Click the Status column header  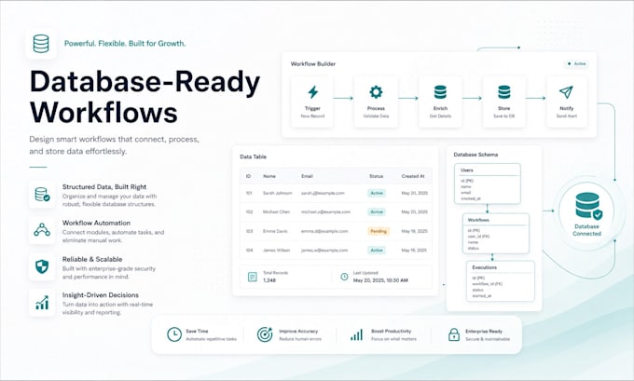(376, 176)
